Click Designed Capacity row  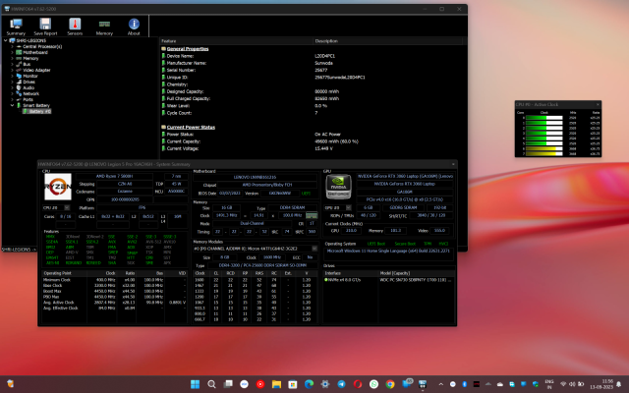click(x=312, y=91)
